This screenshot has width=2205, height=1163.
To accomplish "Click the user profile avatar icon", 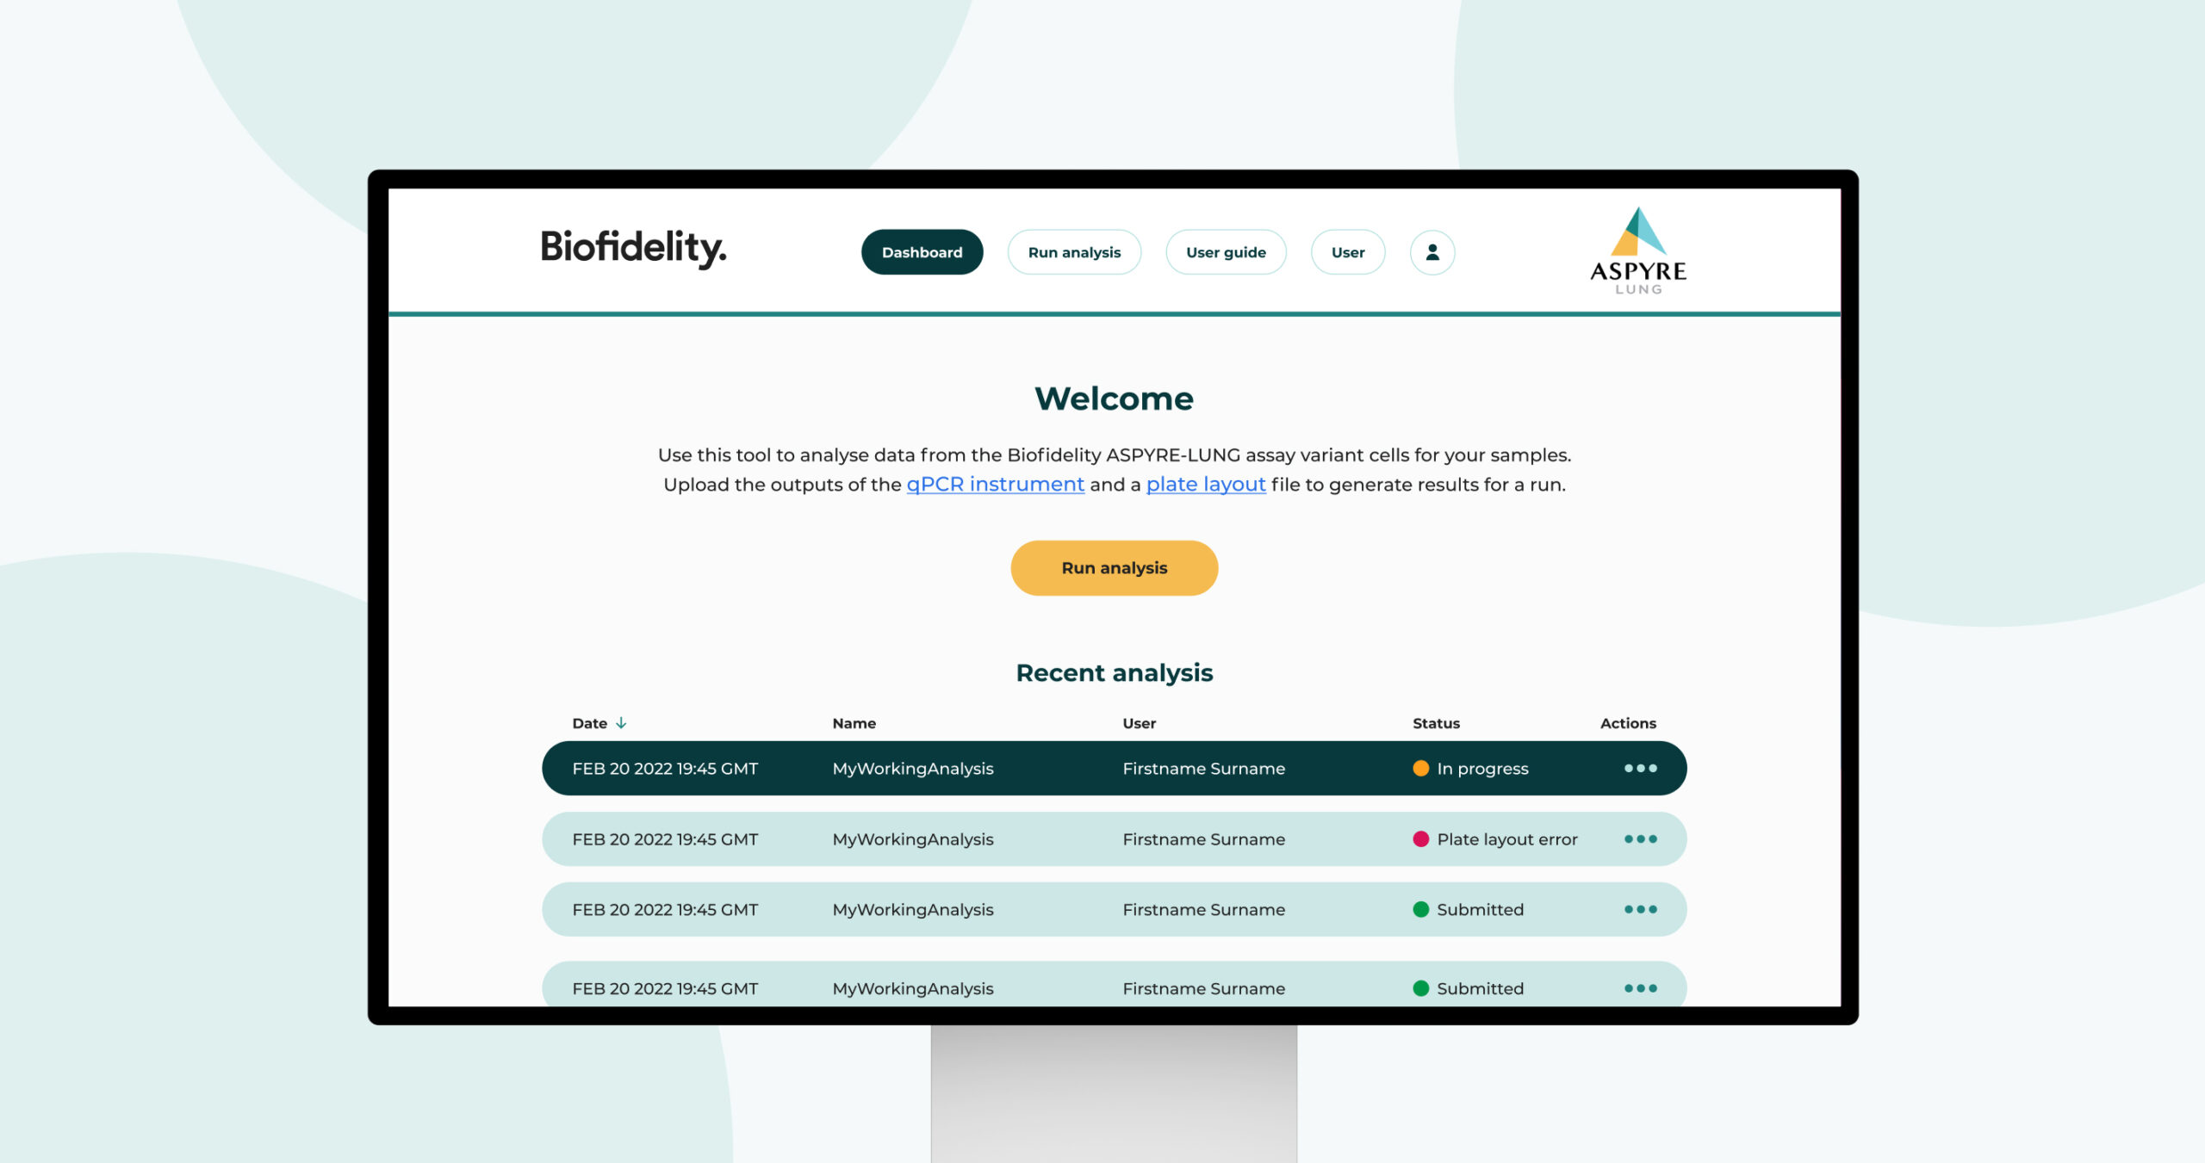I will pos(1432,252).
